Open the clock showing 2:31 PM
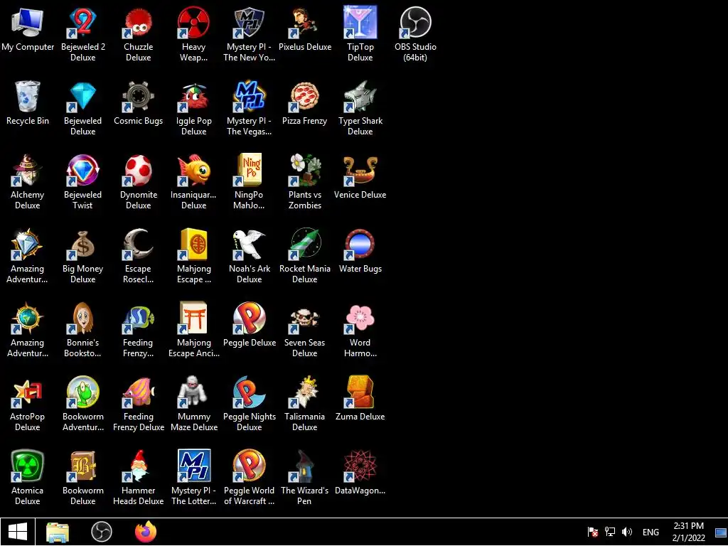This screenshot has width=728, height=546. [x=689, y=532]
